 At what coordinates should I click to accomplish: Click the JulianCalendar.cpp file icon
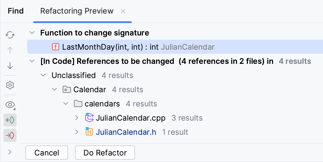(x=89, y=118)
